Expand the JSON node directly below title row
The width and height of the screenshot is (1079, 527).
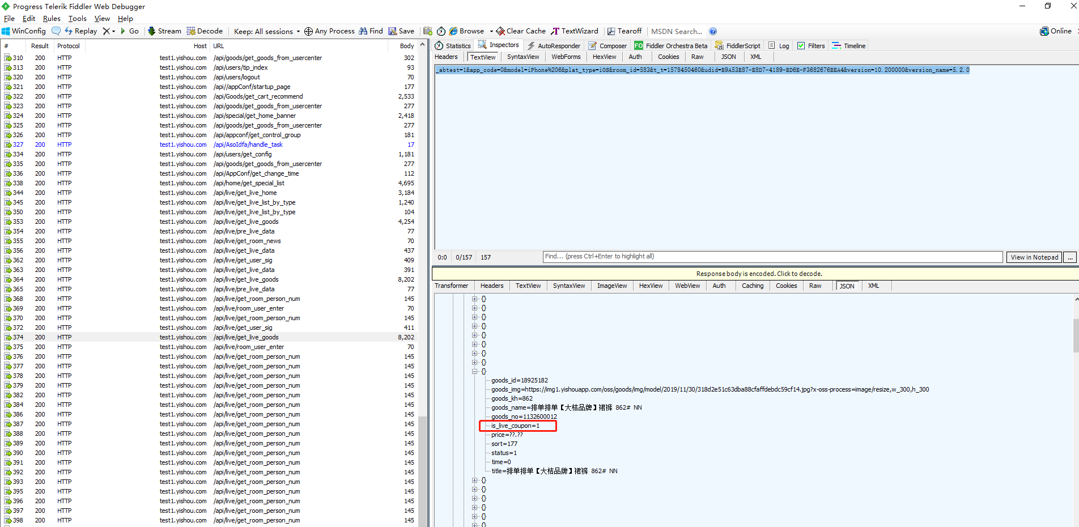click(x=475, y=481)
